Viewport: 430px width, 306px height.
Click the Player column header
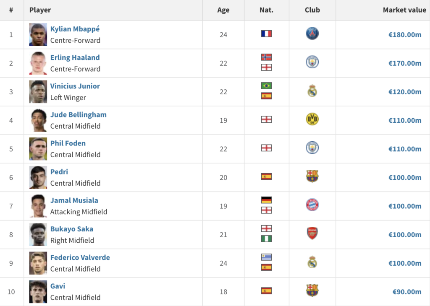40,10
